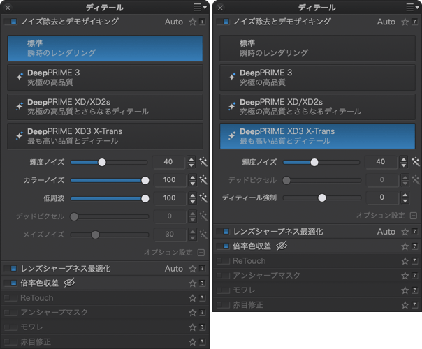Enable アンシャープマスク in right panel
This screenshot has height=349, width=422.
point(223,275)
